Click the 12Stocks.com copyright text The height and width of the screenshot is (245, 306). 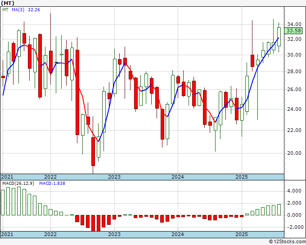[287, 242]
